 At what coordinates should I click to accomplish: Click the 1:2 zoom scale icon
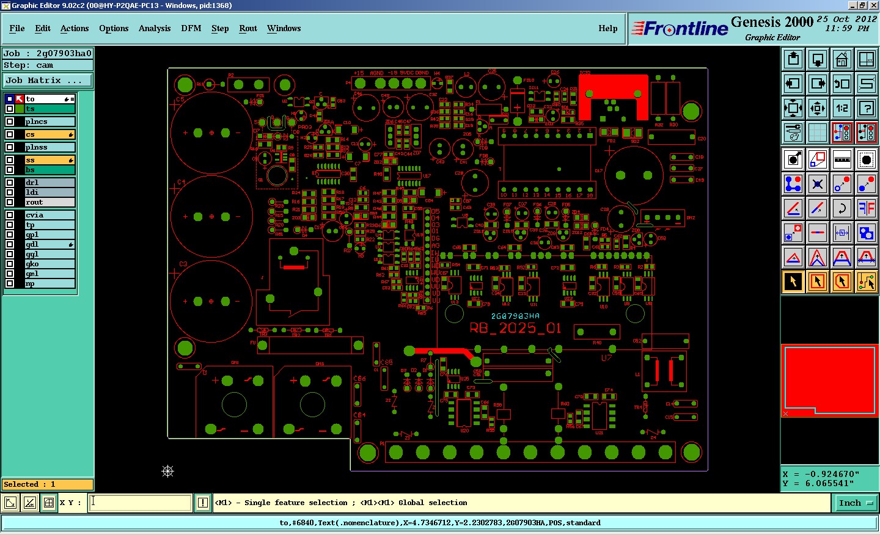tap(842, 108)
